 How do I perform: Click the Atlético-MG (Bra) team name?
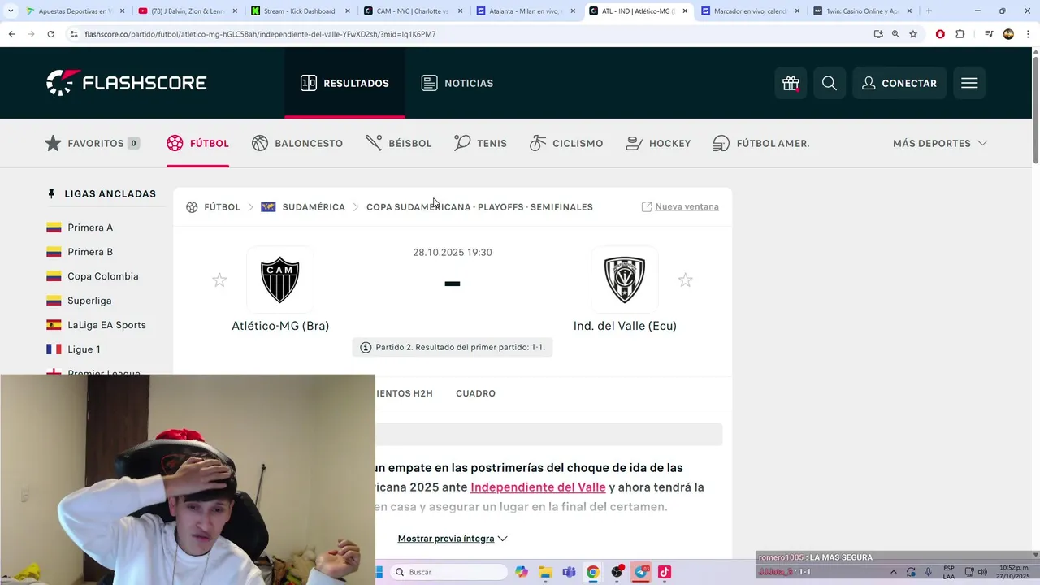[280, 326]
